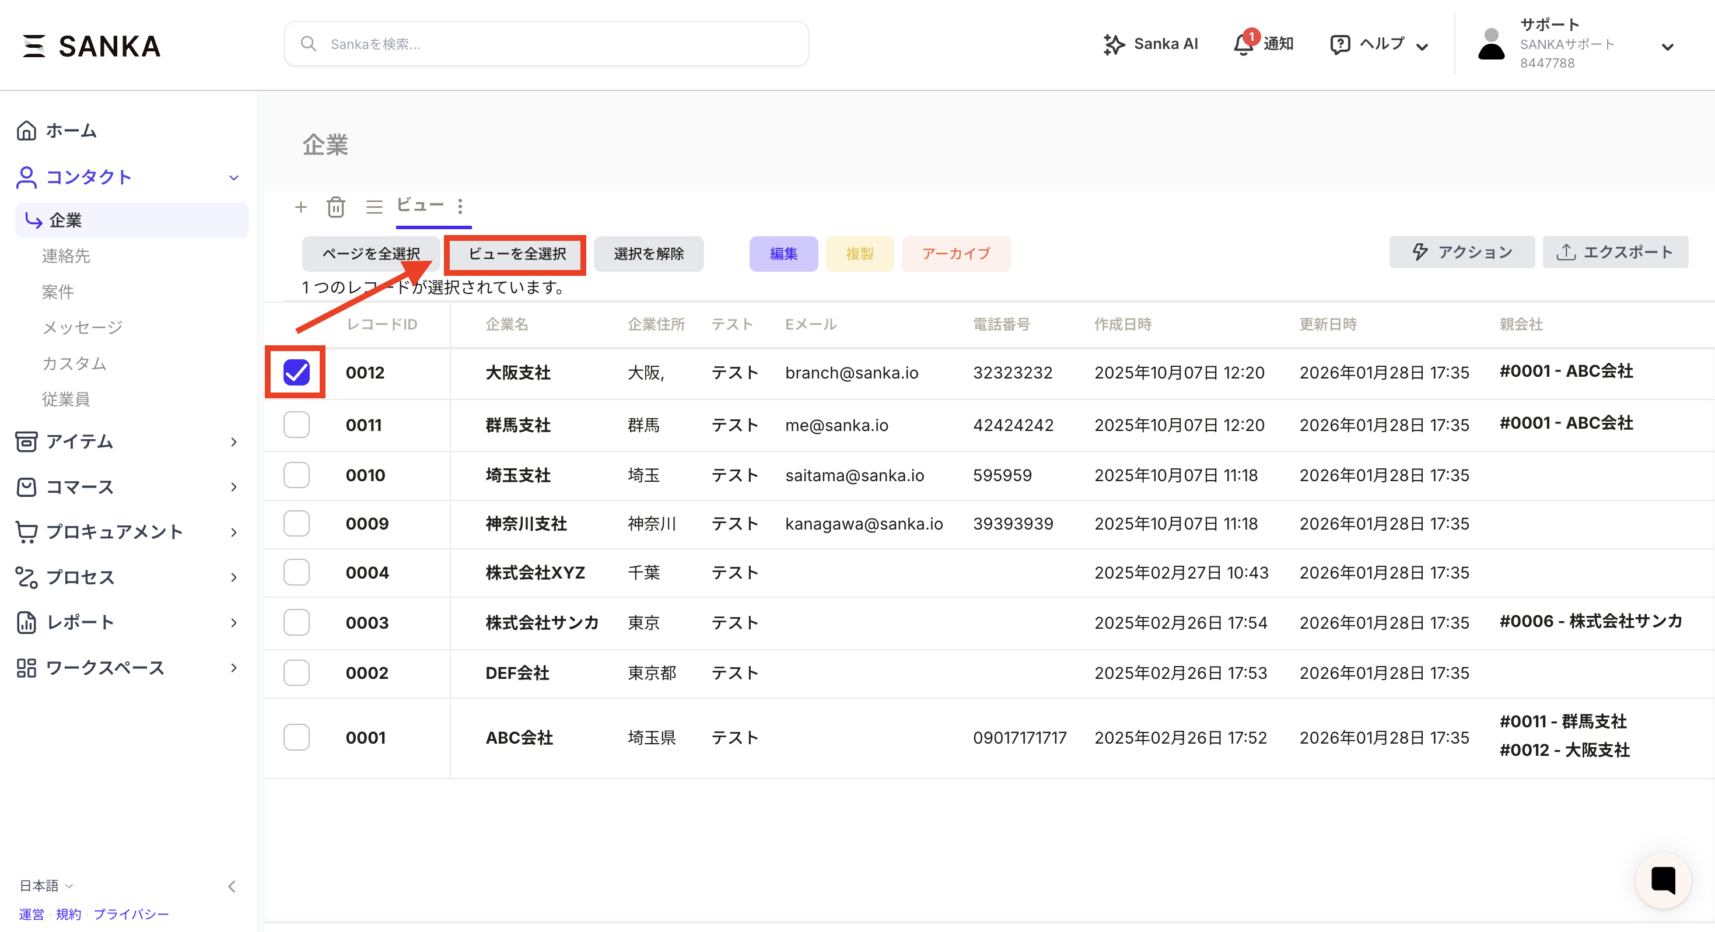Open the ホーム sidebar item
Viewport: 1715px width, 932px height.
click(71, 131)
